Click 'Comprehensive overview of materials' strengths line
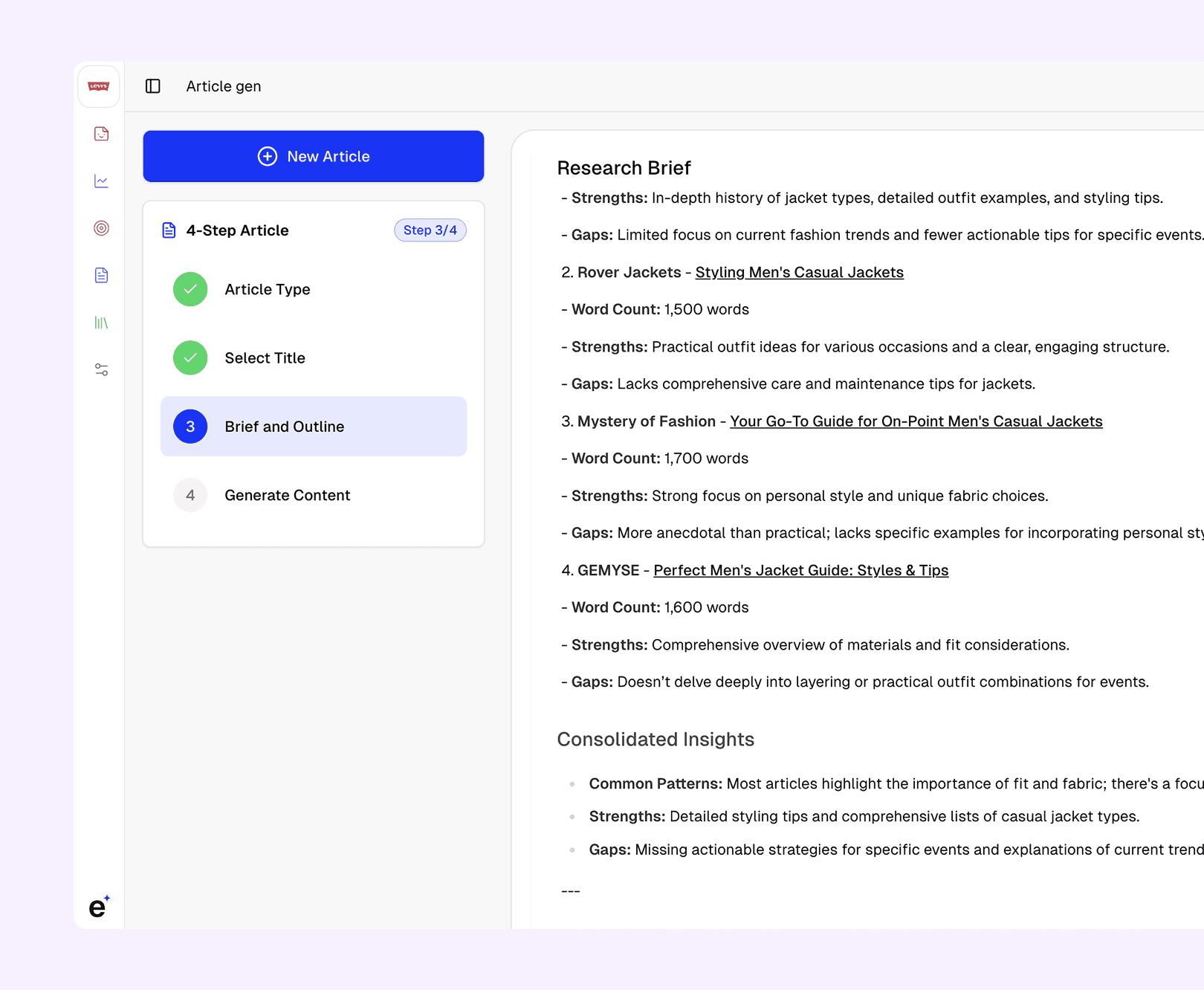This screenshot has width=1204, height=990. click(x=815, y=645)
